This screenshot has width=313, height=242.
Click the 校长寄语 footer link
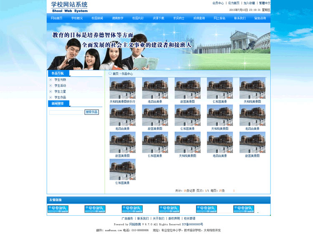pos(189,219)
